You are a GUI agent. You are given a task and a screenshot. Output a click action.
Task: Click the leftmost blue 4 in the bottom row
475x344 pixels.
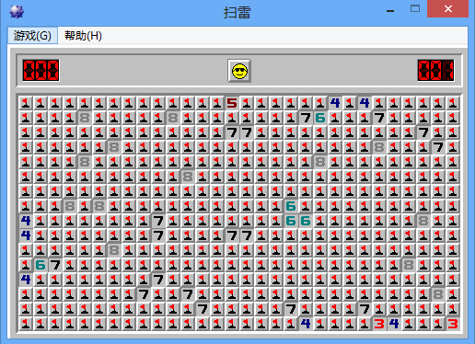coord(306,324)
